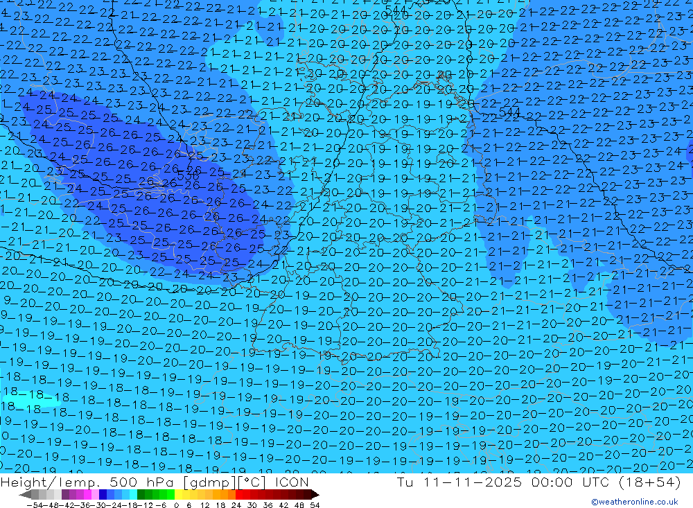
Task: Pick the yellow 0 swatch in color legend
Action: point(179,494)
